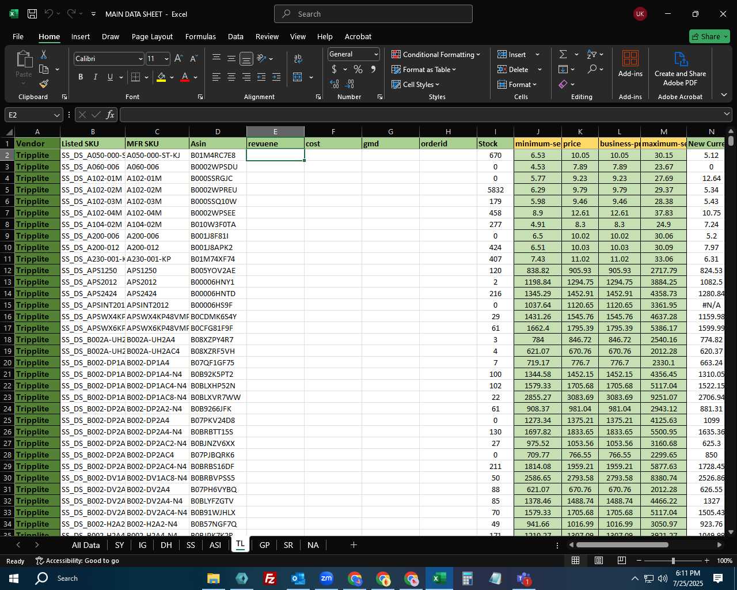This screenshot has width=737, height=590.
Task: Click the Decrease Decimal icon
Action: pos(349,84)
